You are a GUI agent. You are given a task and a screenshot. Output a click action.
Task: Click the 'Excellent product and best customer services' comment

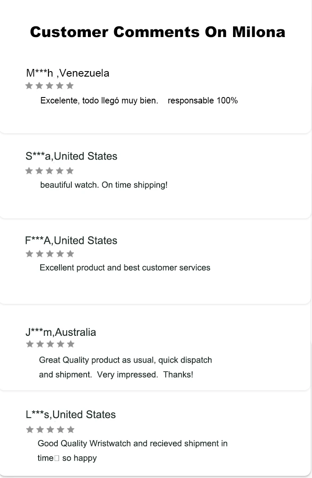[x=125, y=268]
